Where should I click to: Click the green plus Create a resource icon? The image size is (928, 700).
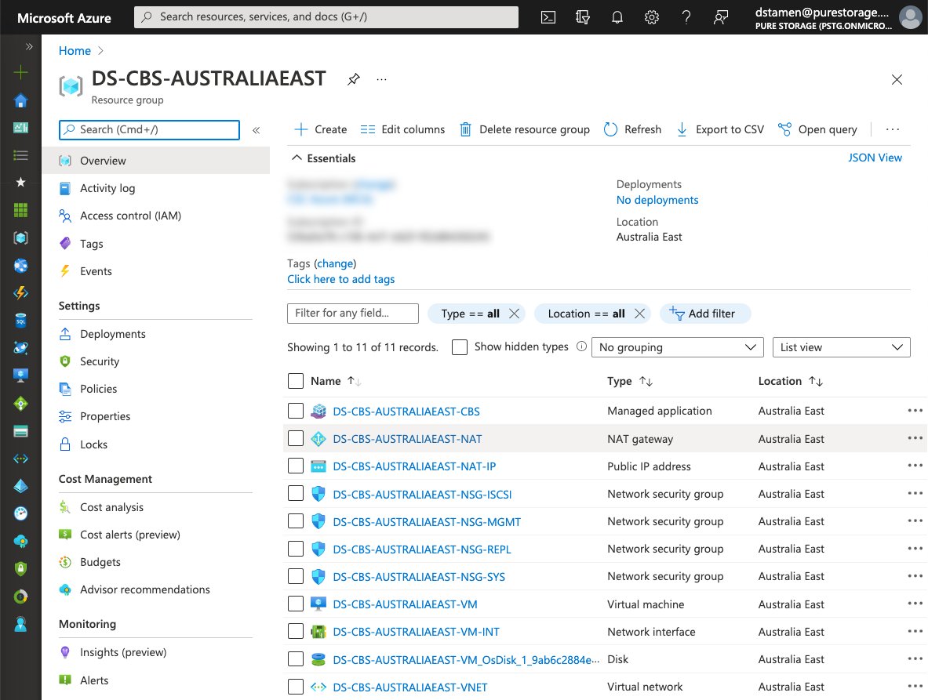pyautogui.click(x=20, y=72)
